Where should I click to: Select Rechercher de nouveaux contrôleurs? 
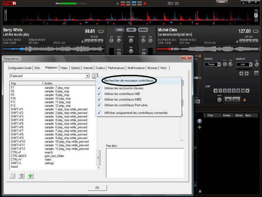coord(128,80)
